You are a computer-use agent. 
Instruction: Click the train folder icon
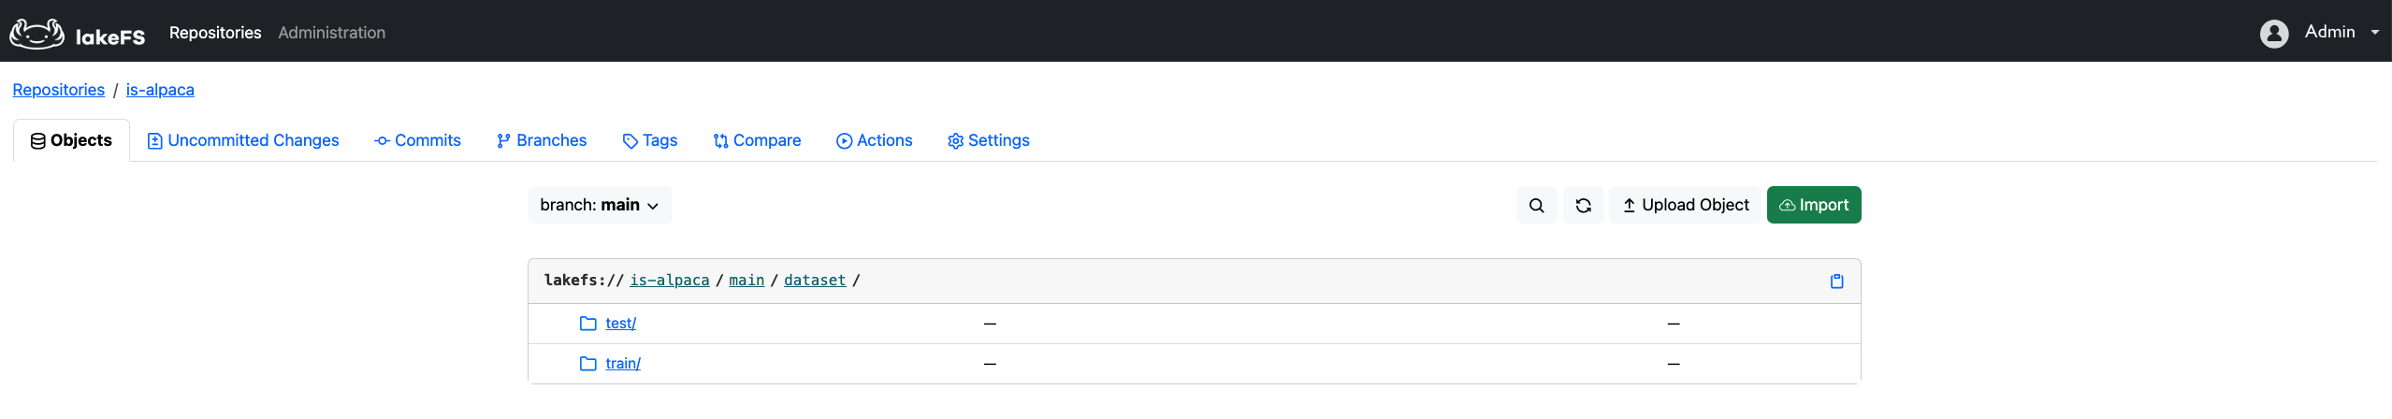(588, 364)
